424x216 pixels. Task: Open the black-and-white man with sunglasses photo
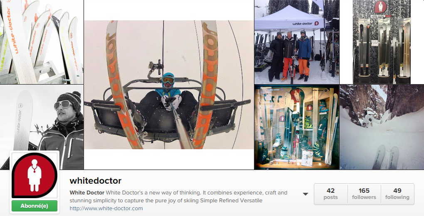tap(42, 127)
